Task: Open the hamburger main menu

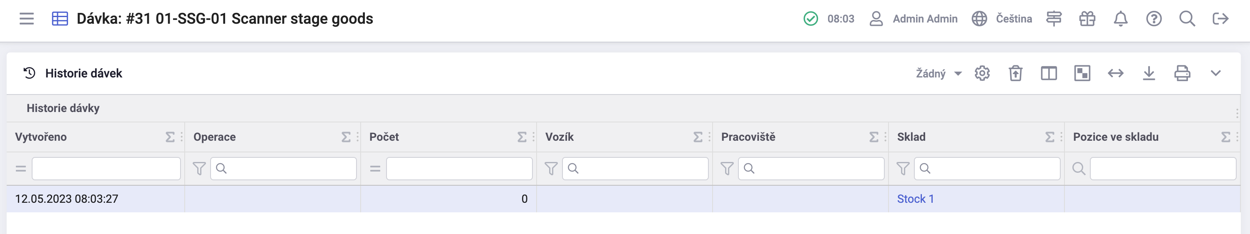Action: pyautogui.click(x=27, y=19)
